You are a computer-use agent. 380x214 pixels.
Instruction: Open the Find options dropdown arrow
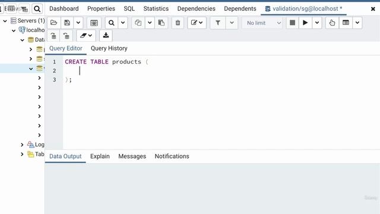123,23
